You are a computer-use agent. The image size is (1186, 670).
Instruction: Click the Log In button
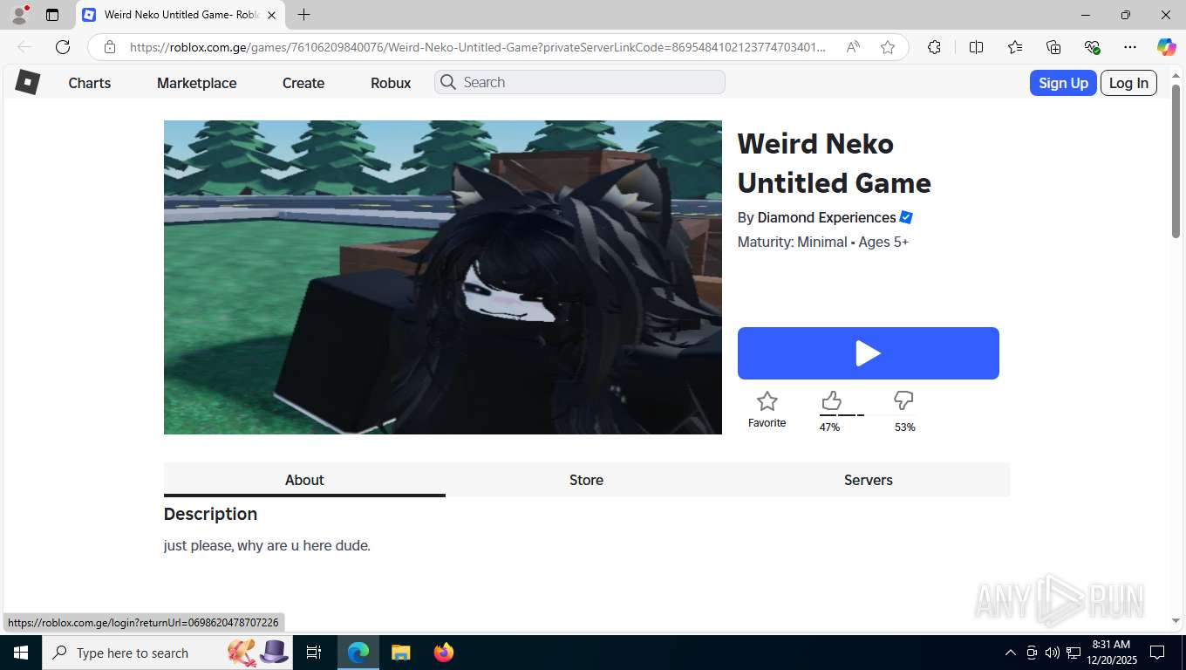click(x=1128, y=83)
